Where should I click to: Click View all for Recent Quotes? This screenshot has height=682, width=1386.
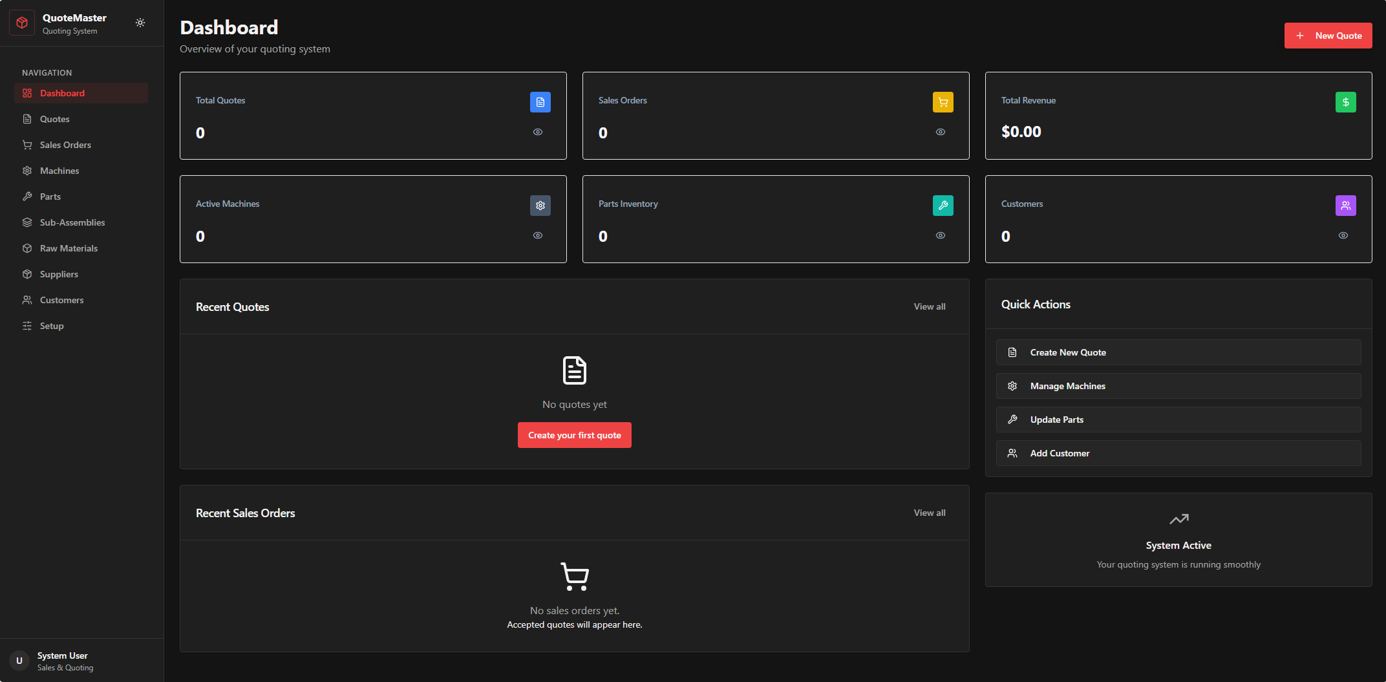pyautogui.click(x=929, y=306)
